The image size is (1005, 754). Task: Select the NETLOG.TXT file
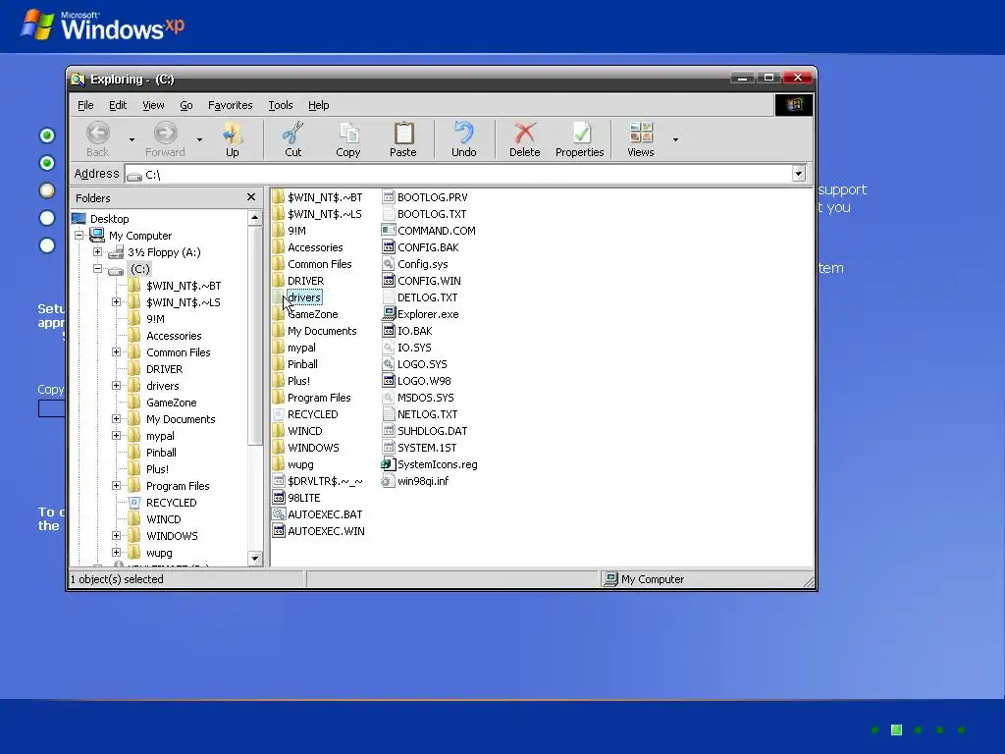[420, 414]
